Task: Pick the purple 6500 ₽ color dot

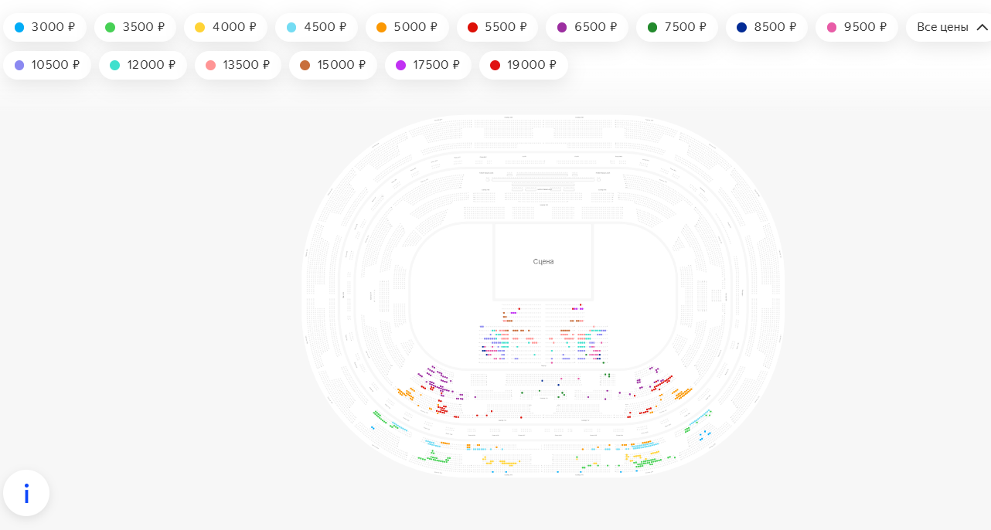Action: point(562,27)
